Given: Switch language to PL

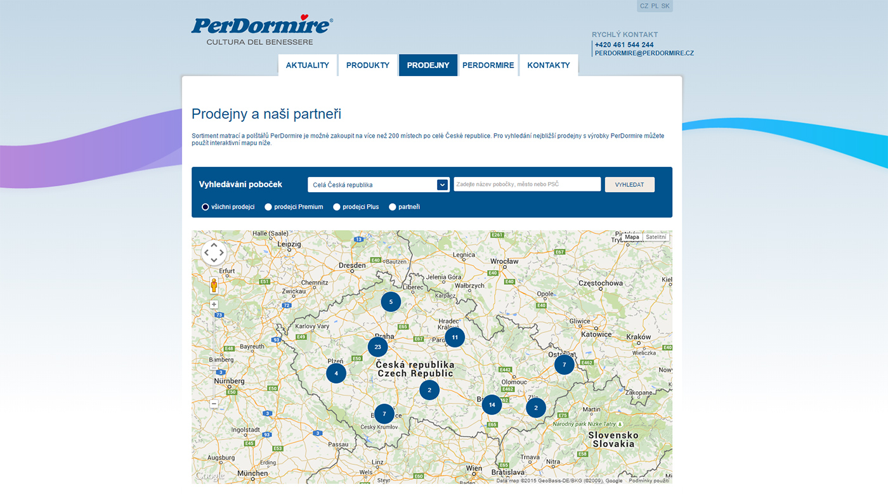Looking at the screenshot, I should click(655, 6).
